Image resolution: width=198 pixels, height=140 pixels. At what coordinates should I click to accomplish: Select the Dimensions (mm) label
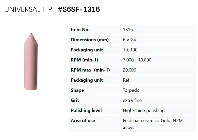[90, 40]
